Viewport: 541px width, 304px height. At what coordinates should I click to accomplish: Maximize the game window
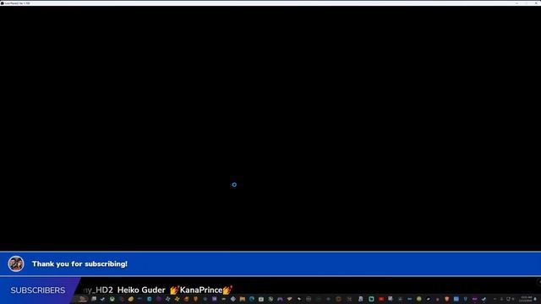point(527,3)
